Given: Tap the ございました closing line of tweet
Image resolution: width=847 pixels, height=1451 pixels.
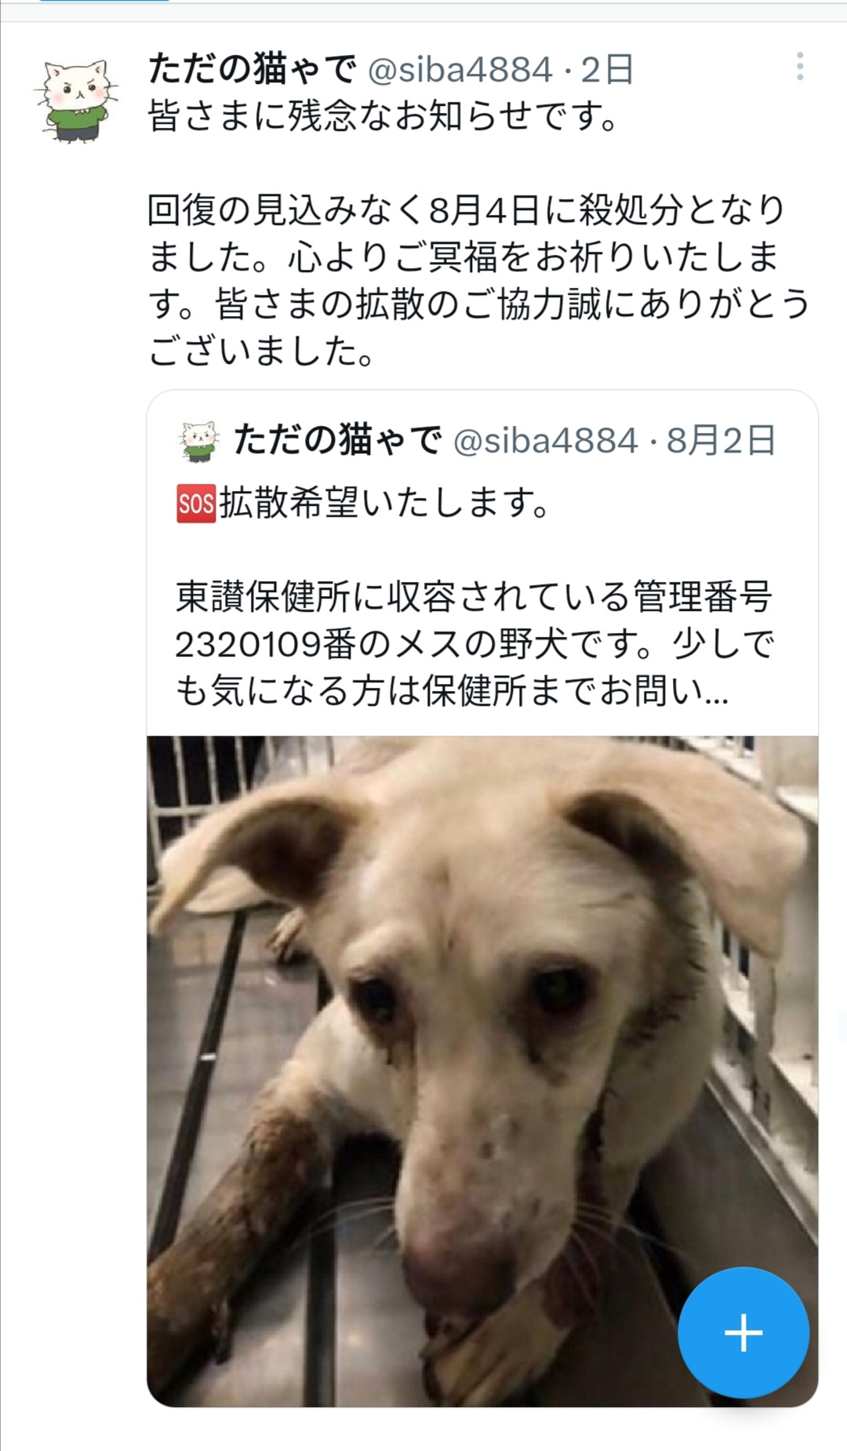Looking at the screenshot, I should (262, 351).
